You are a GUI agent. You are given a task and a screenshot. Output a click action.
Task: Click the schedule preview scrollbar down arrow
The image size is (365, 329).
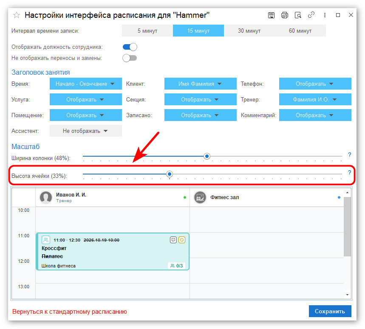coord(347,295)
